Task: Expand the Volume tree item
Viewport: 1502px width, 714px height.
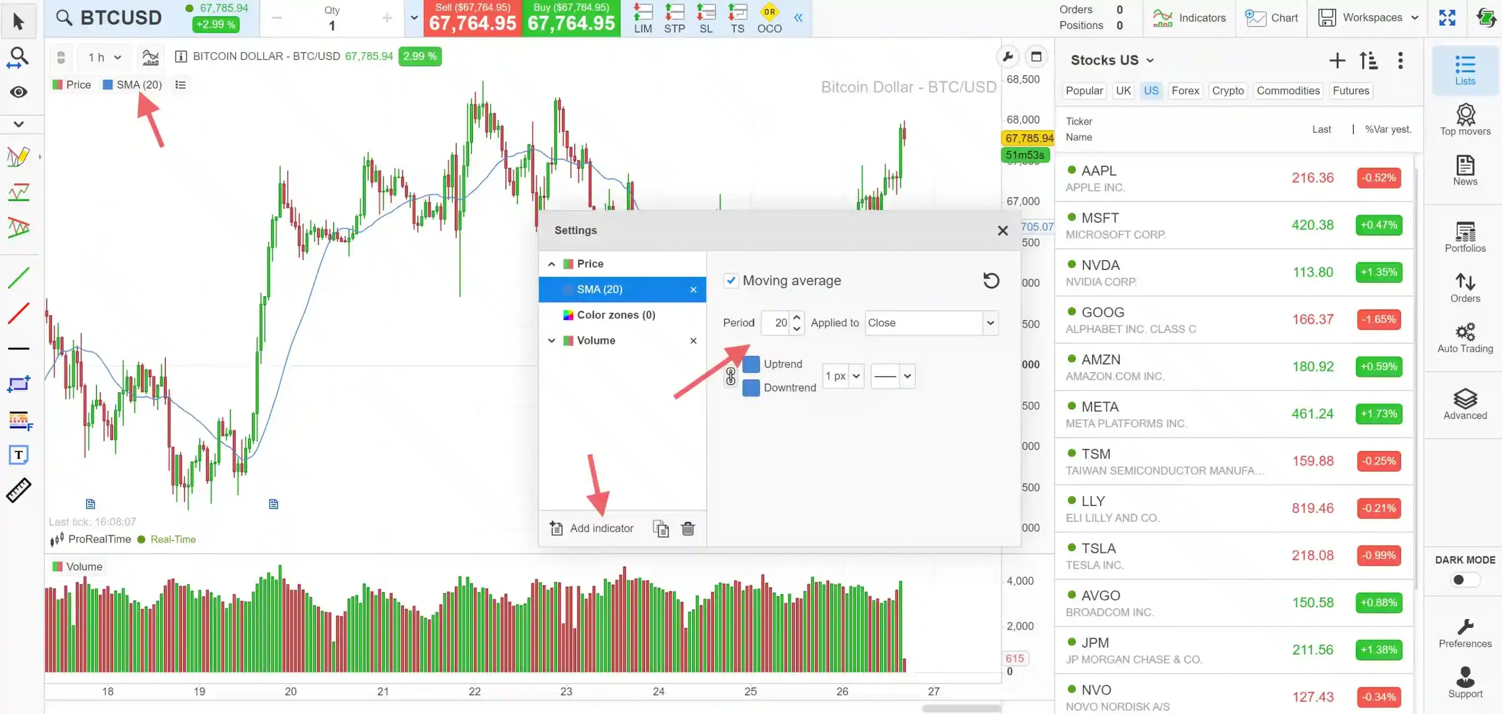Action: [551, 340]
